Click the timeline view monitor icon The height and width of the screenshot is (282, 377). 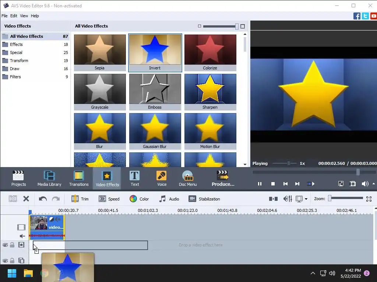tap(299, 199)
